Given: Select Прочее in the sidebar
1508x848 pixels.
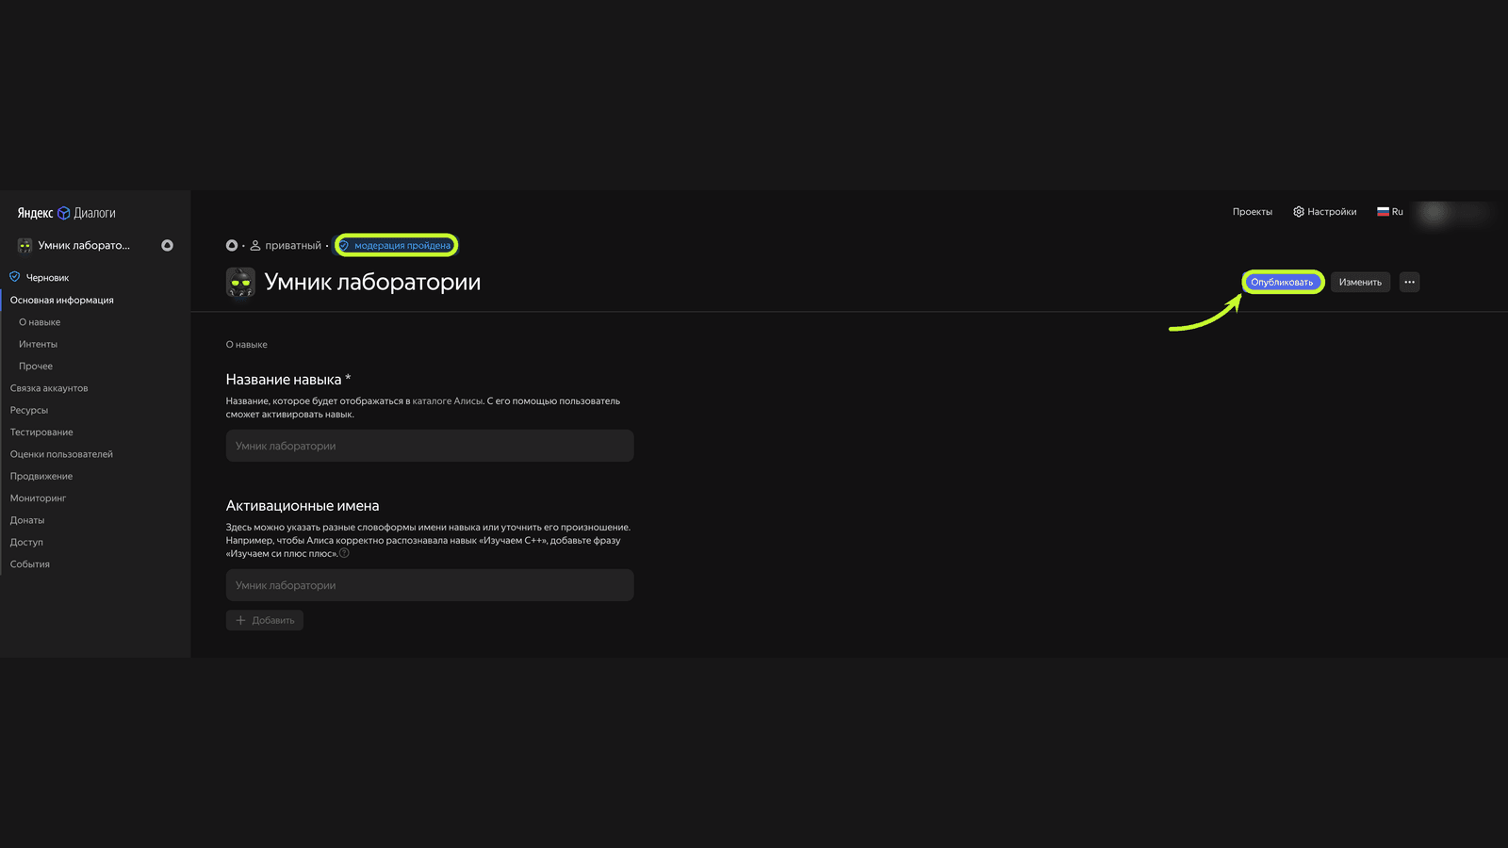Looking at the screenshot, I should coord(36,366).
